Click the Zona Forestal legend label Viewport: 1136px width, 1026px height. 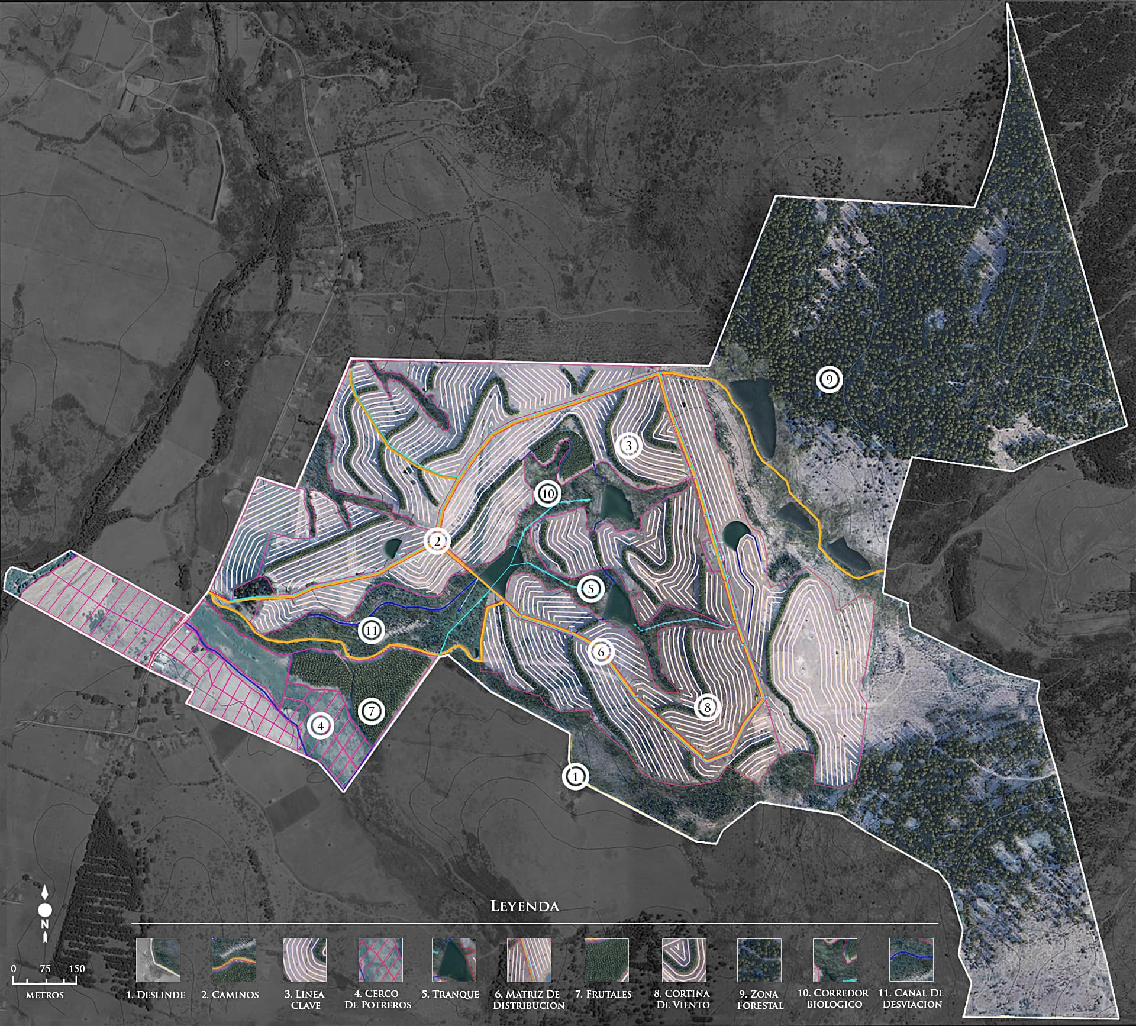(760, 999)
